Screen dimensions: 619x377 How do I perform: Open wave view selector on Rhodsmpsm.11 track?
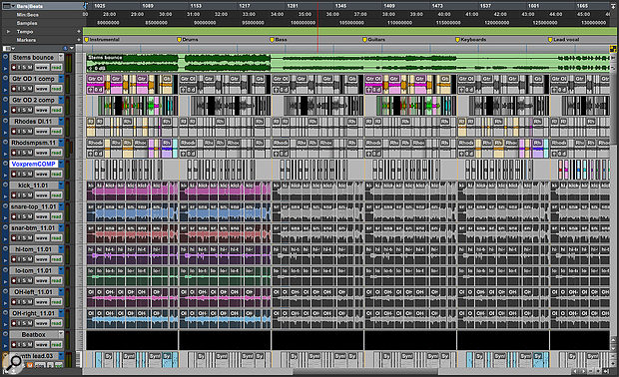click(42, 153)
